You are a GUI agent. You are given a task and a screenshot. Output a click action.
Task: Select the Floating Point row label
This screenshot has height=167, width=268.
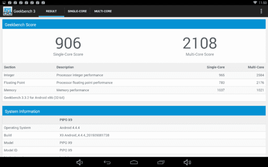14,83
